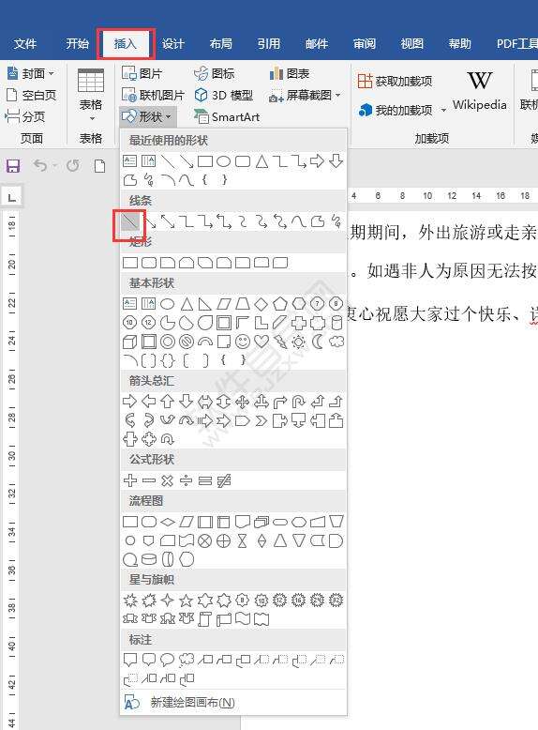Click the 联机图片 online pictures button
Image resolution: width=538 pixels, height=730 pixels.
153,95
